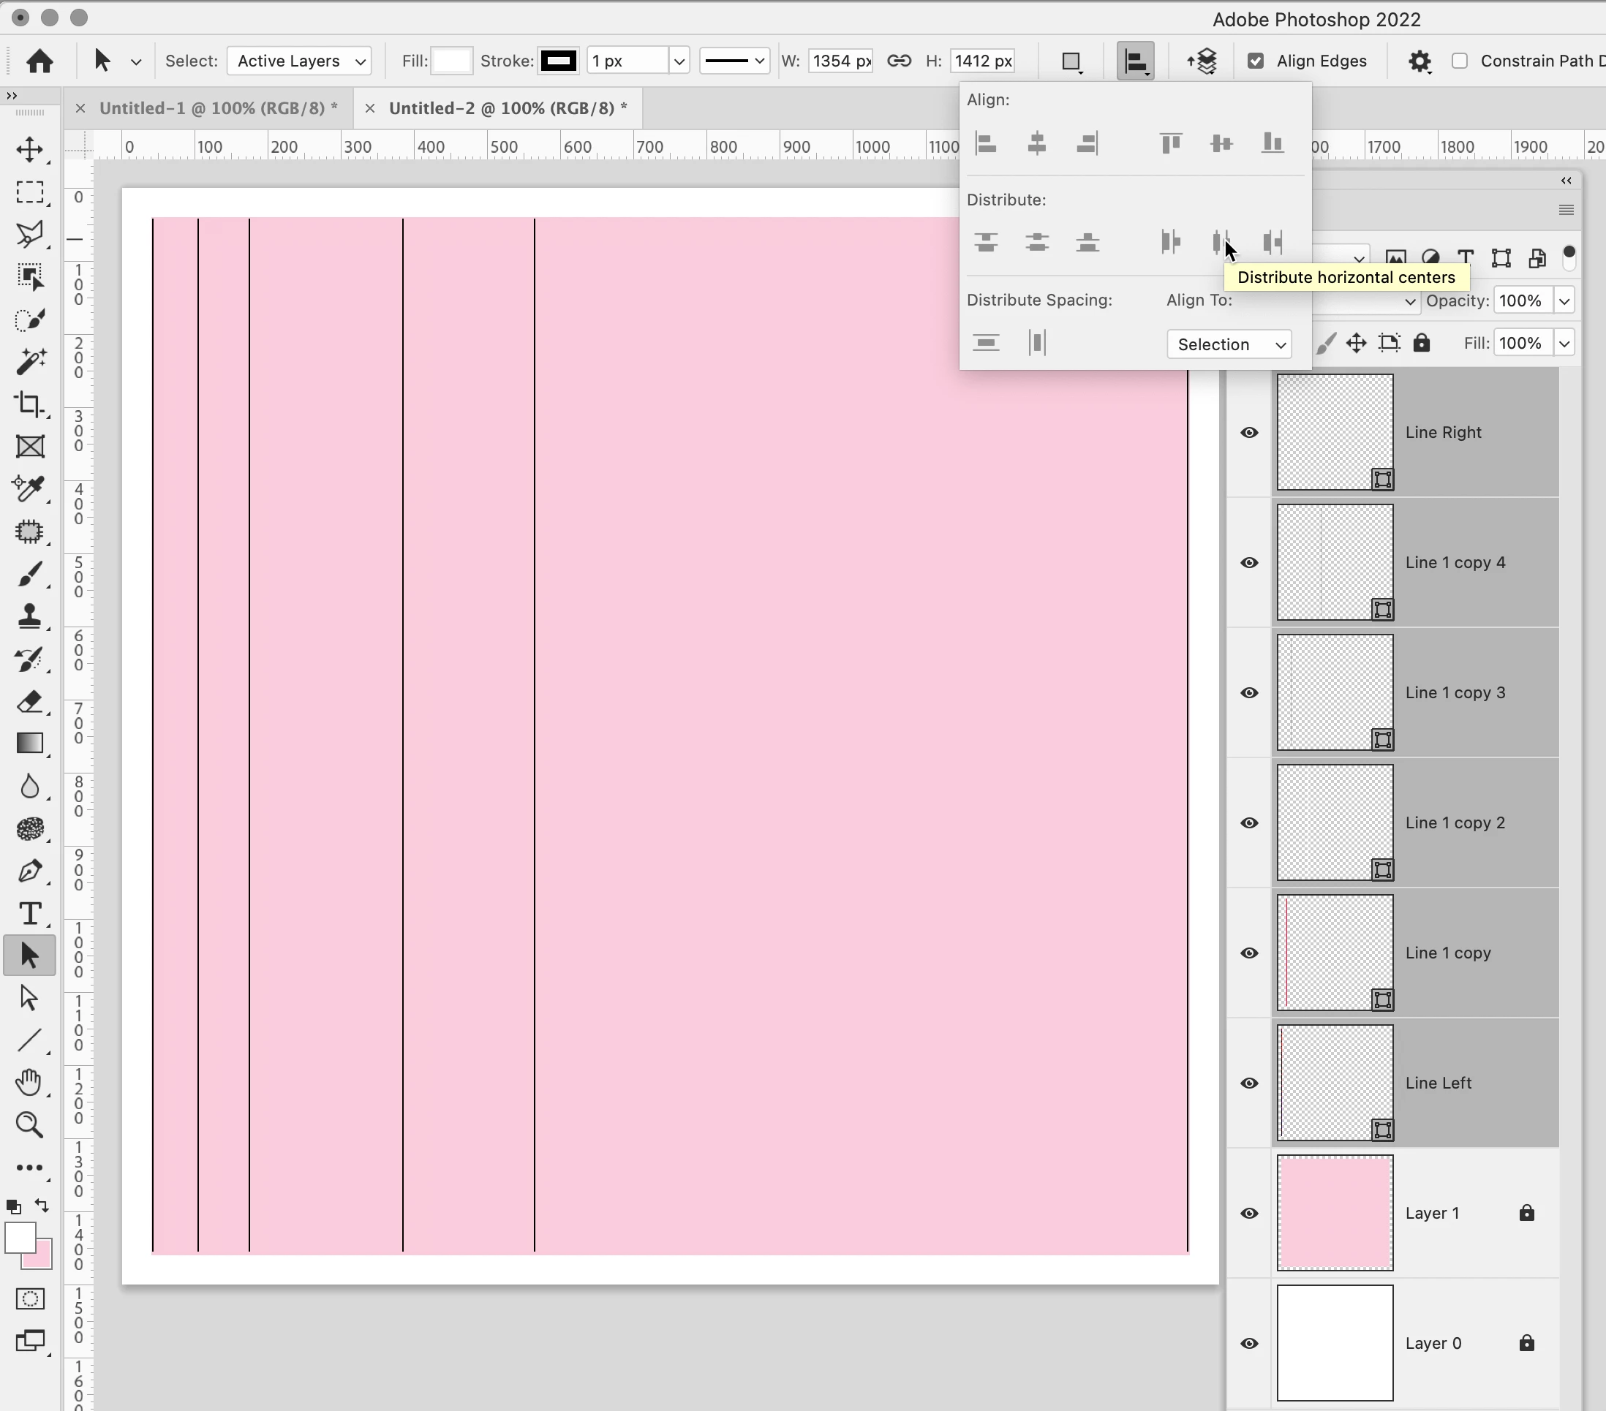1606x1411 pixels.
Task: Hide the Layer 1 layer
Action: tap(1248, 1213)
